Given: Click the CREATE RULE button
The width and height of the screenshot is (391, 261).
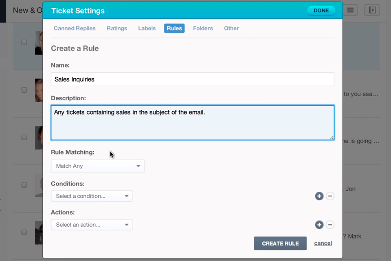Looking at the screenshot, I should click(280, 243).
